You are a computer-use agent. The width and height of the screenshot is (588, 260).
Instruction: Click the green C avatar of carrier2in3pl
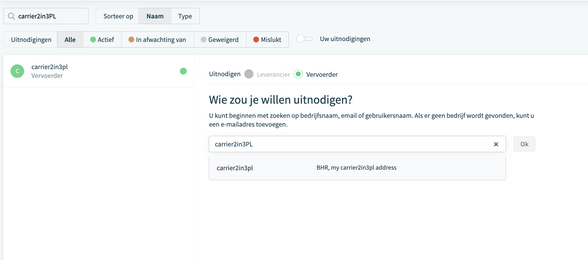coord(17,71)
